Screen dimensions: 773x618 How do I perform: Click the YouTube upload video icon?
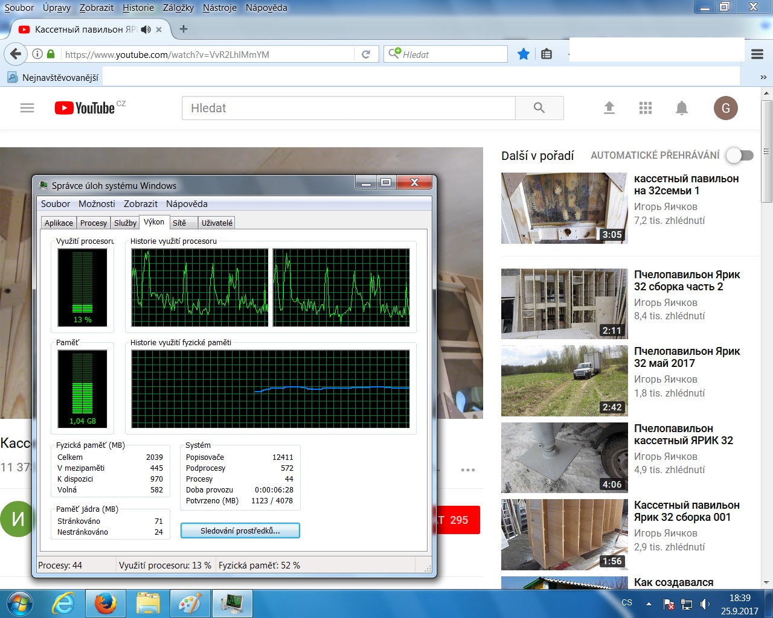[609, 108]
